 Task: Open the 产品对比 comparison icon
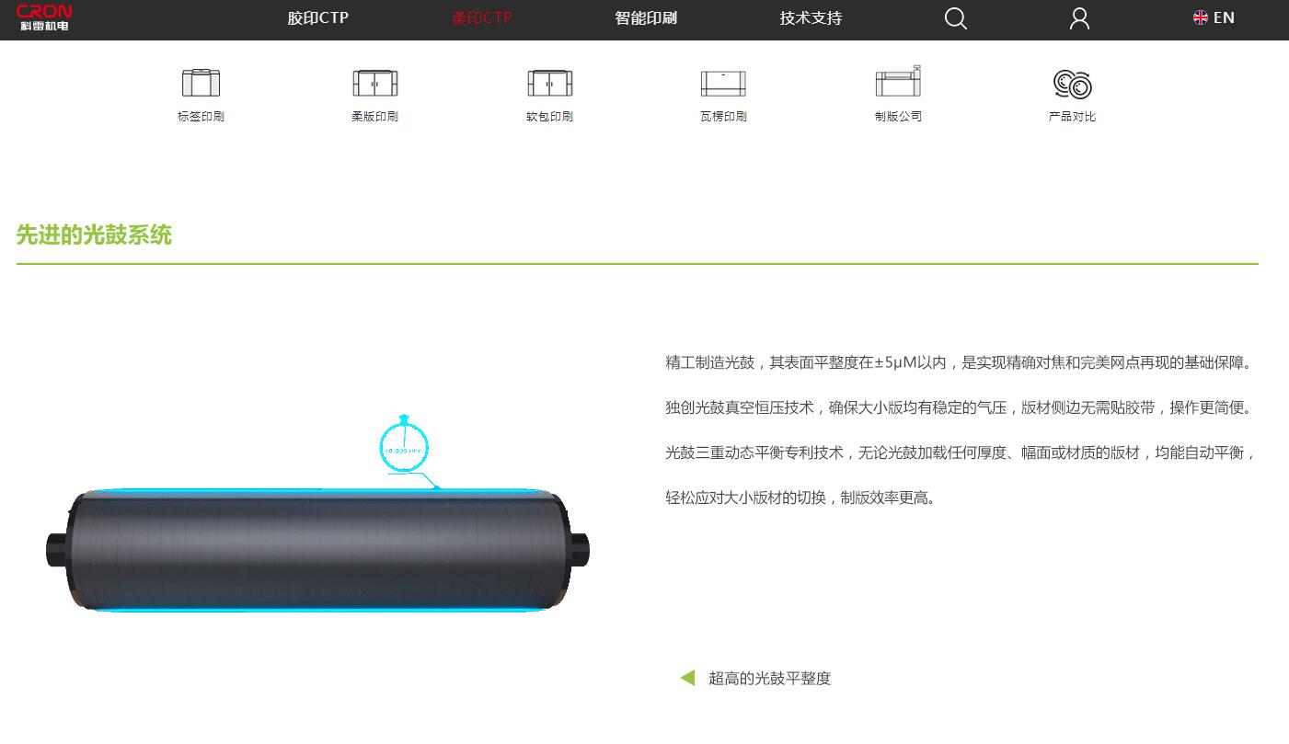pos(1072,84)
